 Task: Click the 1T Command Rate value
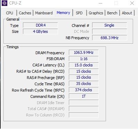pos(83,96)
